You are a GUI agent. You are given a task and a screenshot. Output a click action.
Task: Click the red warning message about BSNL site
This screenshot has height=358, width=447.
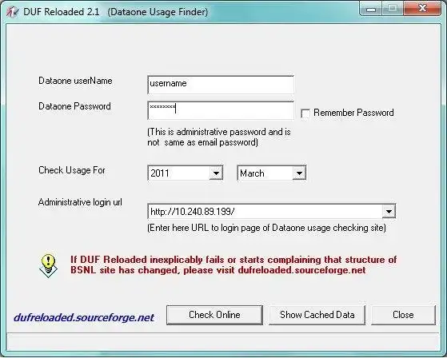point(233,265)
